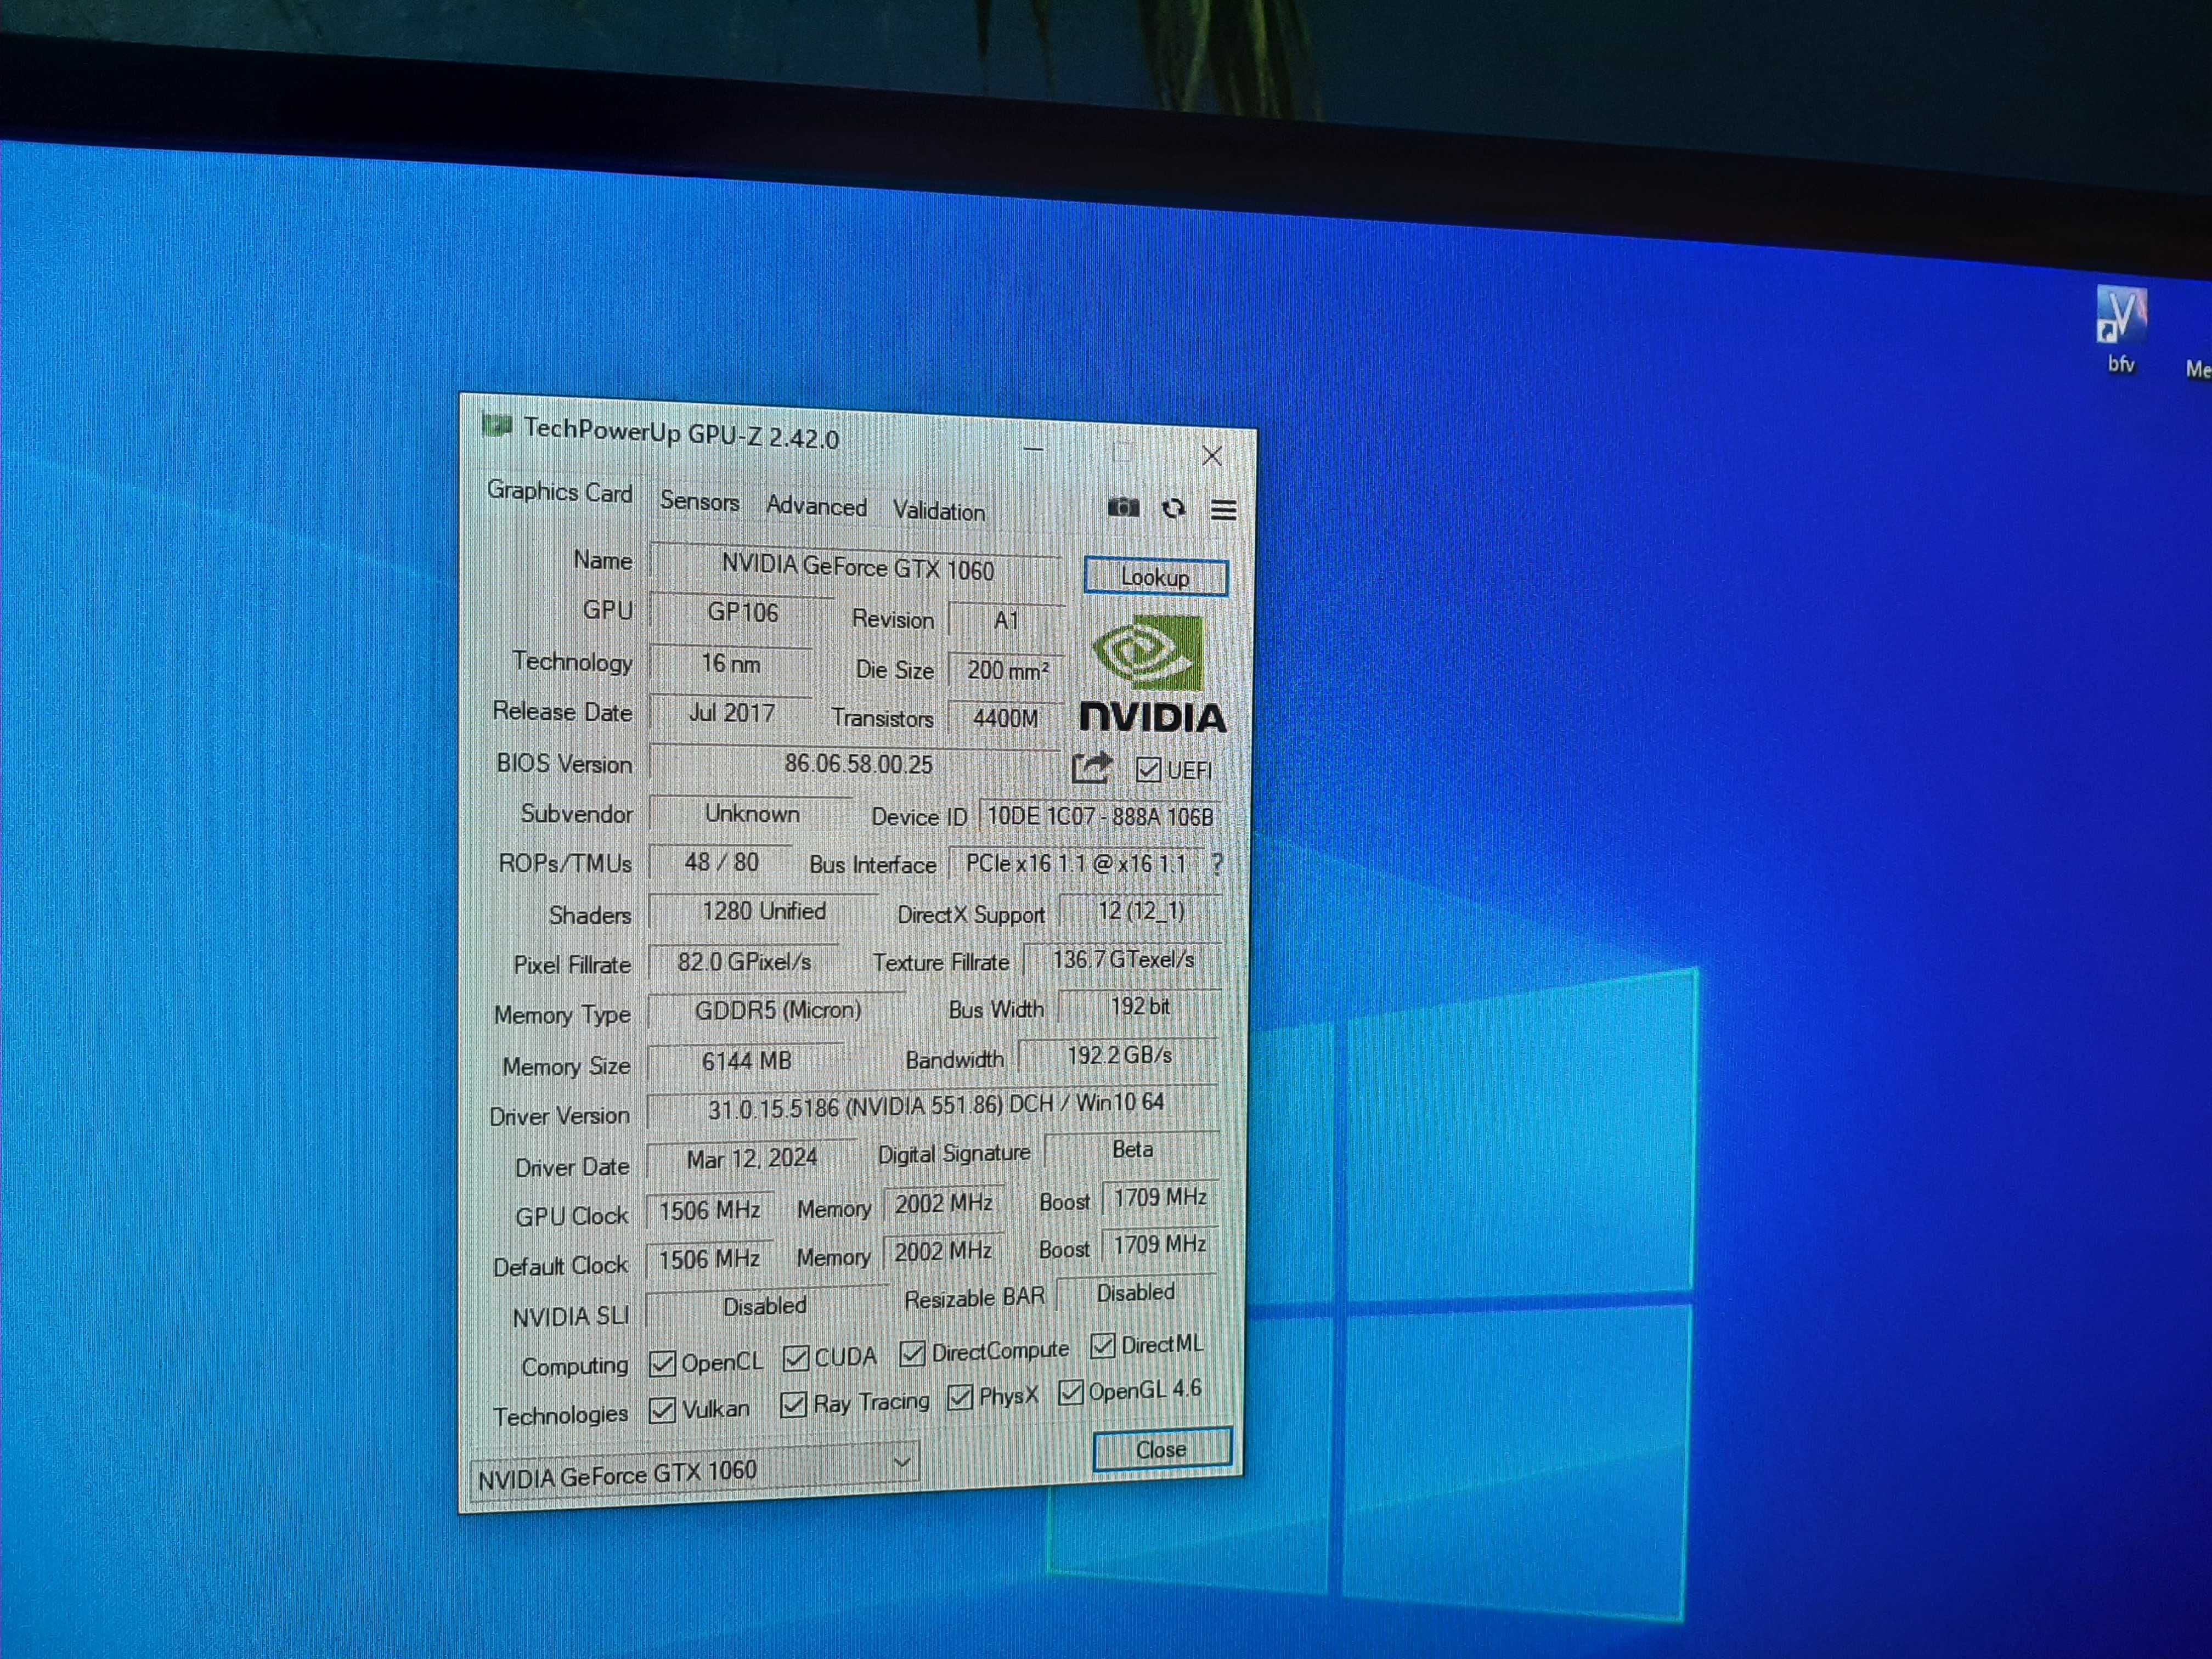
Task: Click the Memory Size value 6144 MB
Action: (x=745, y=1060)
